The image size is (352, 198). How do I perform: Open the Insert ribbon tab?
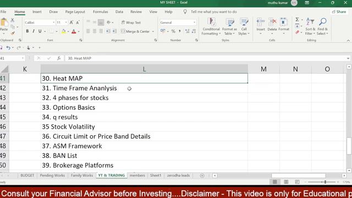(x=37, y=12)
